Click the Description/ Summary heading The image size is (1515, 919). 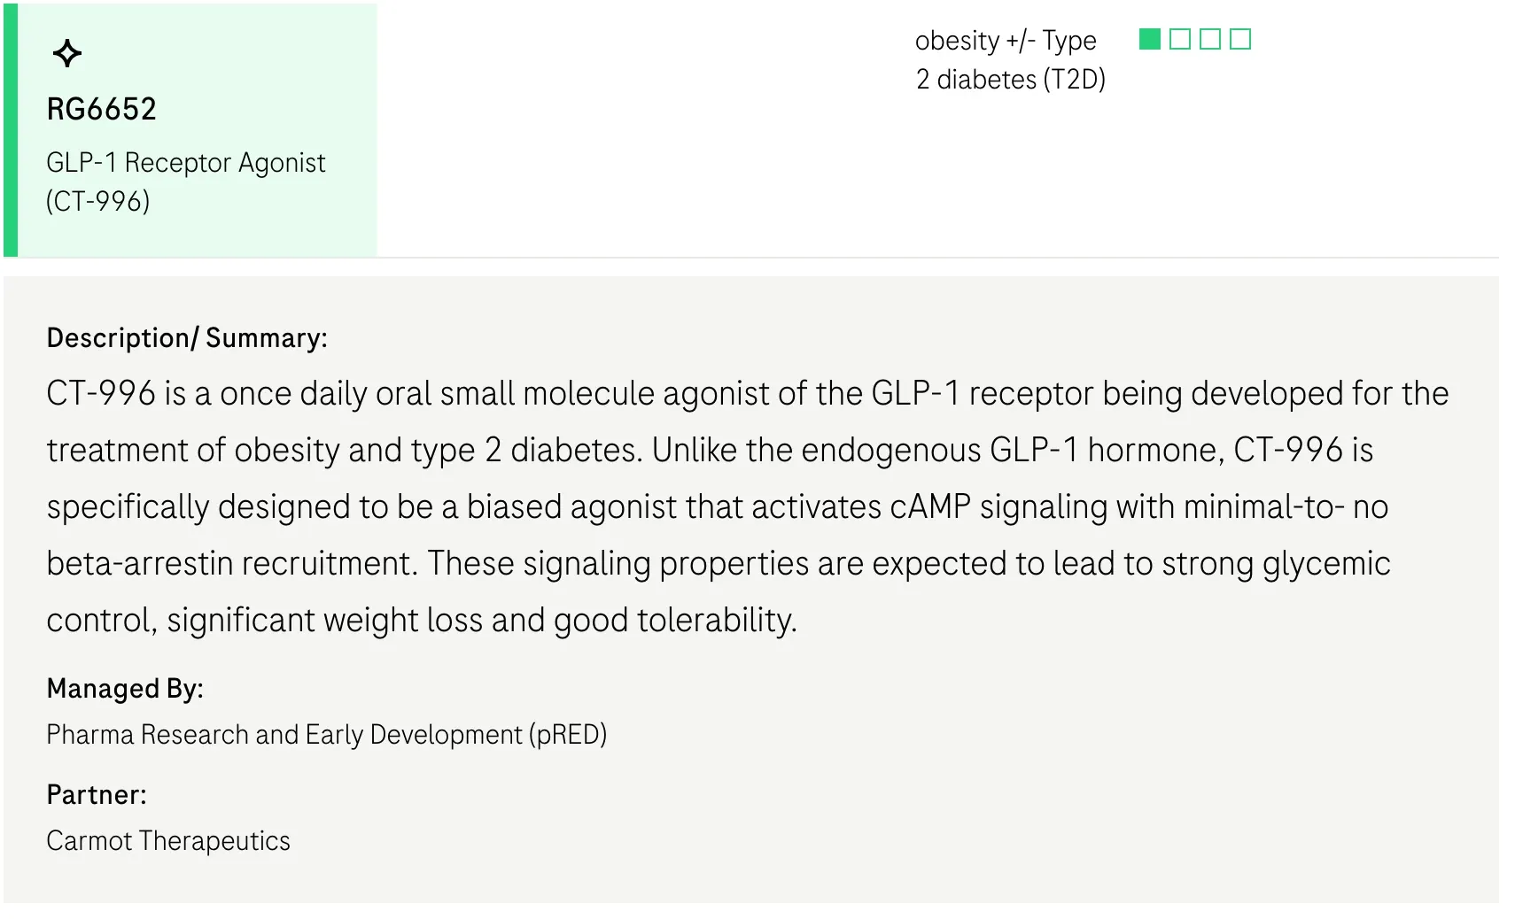click(x=187, y=338)
